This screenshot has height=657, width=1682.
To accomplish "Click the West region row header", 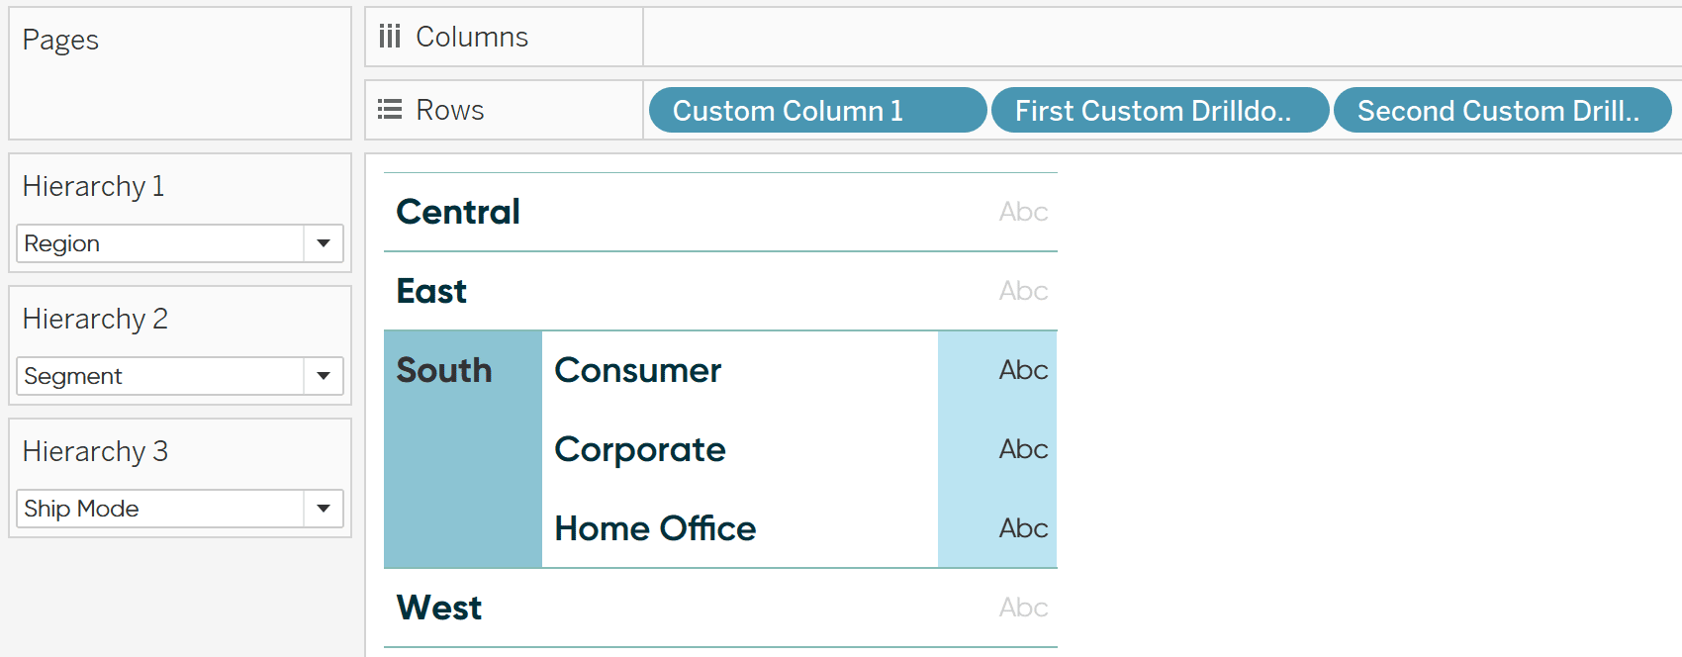I will point(439,608).
